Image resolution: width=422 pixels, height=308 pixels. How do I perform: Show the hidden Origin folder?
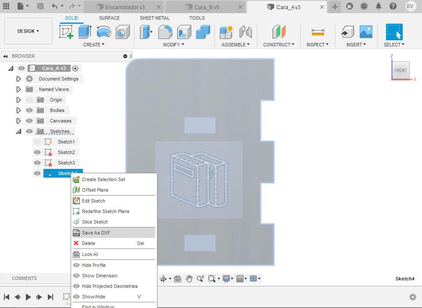29,100
